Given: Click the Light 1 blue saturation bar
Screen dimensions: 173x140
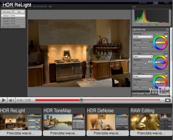Looking at the screenshot, I should [x=160, y=62].
